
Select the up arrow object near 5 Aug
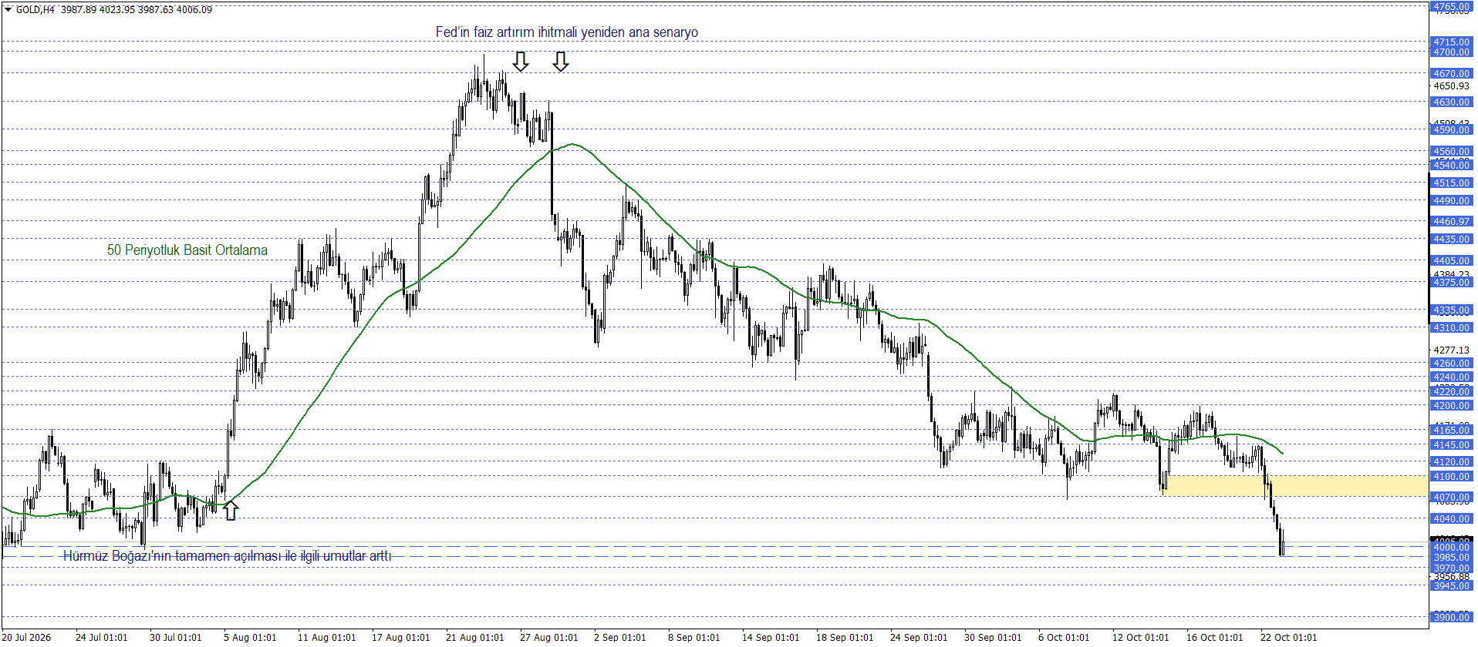231,510
